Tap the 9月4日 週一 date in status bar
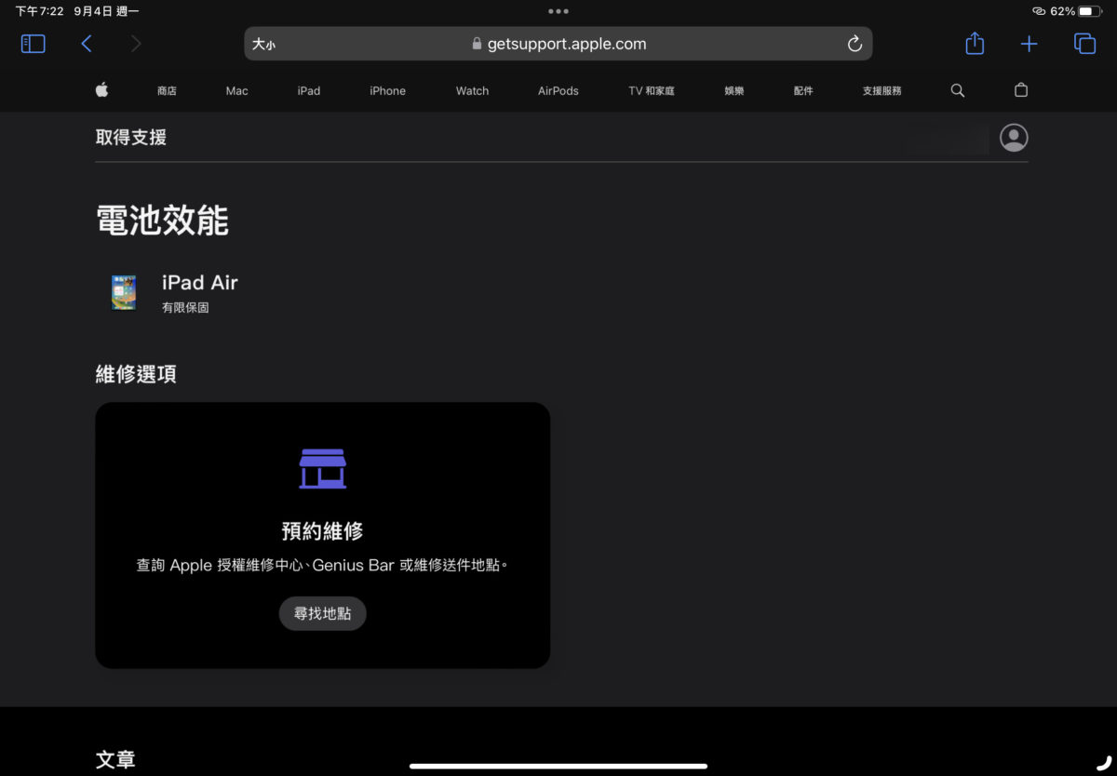Image resolution: width=1117 pixels, height=776 pixels. pyautogui.click(x=106, y=11)
